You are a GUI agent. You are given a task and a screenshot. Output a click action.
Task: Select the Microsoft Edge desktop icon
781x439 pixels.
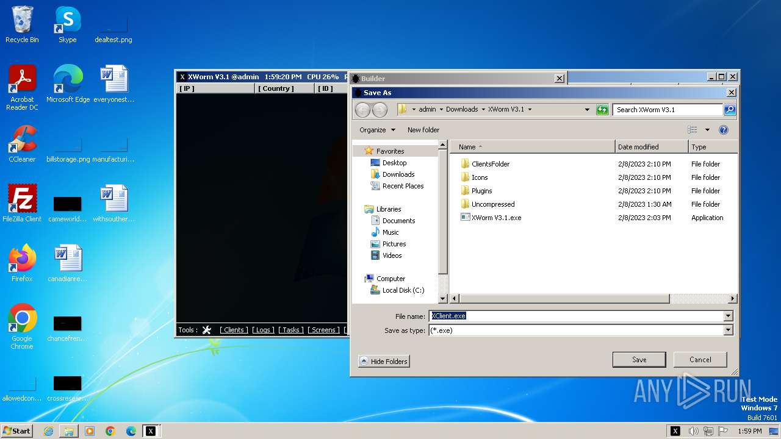coord(68,84)
